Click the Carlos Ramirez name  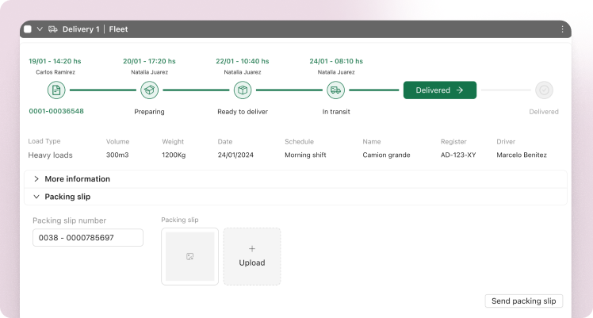55,72
